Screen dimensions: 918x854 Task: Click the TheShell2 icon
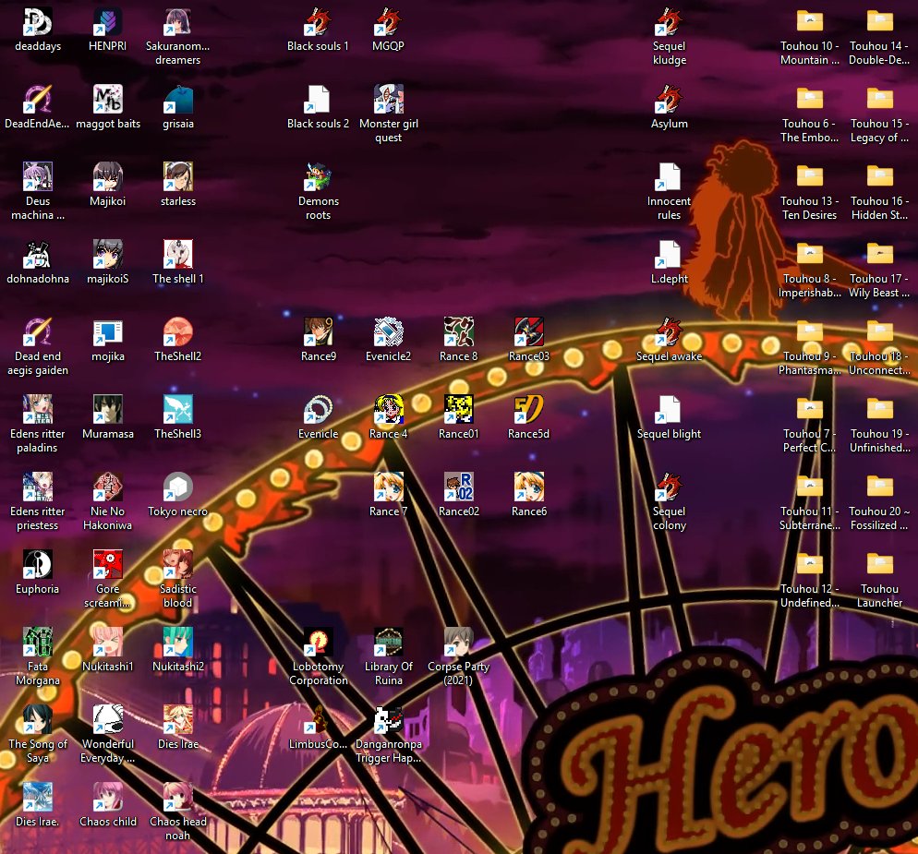tap(178, 331)
